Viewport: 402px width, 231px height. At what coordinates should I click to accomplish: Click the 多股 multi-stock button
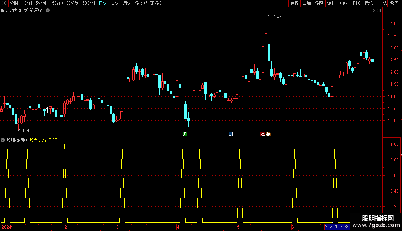point(319,3)
